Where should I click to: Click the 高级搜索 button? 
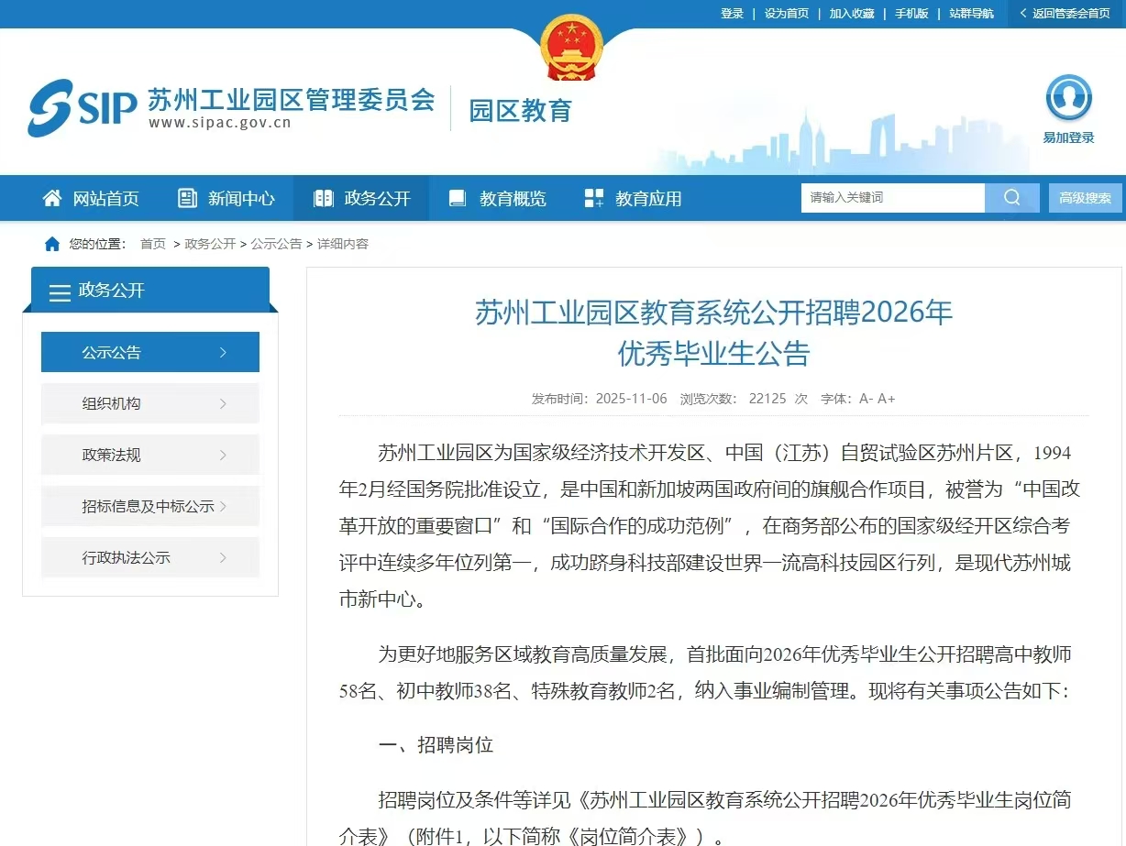[x=1085, y=197]
